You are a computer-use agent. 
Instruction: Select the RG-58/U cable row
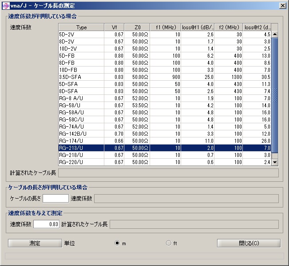[165, 106]
